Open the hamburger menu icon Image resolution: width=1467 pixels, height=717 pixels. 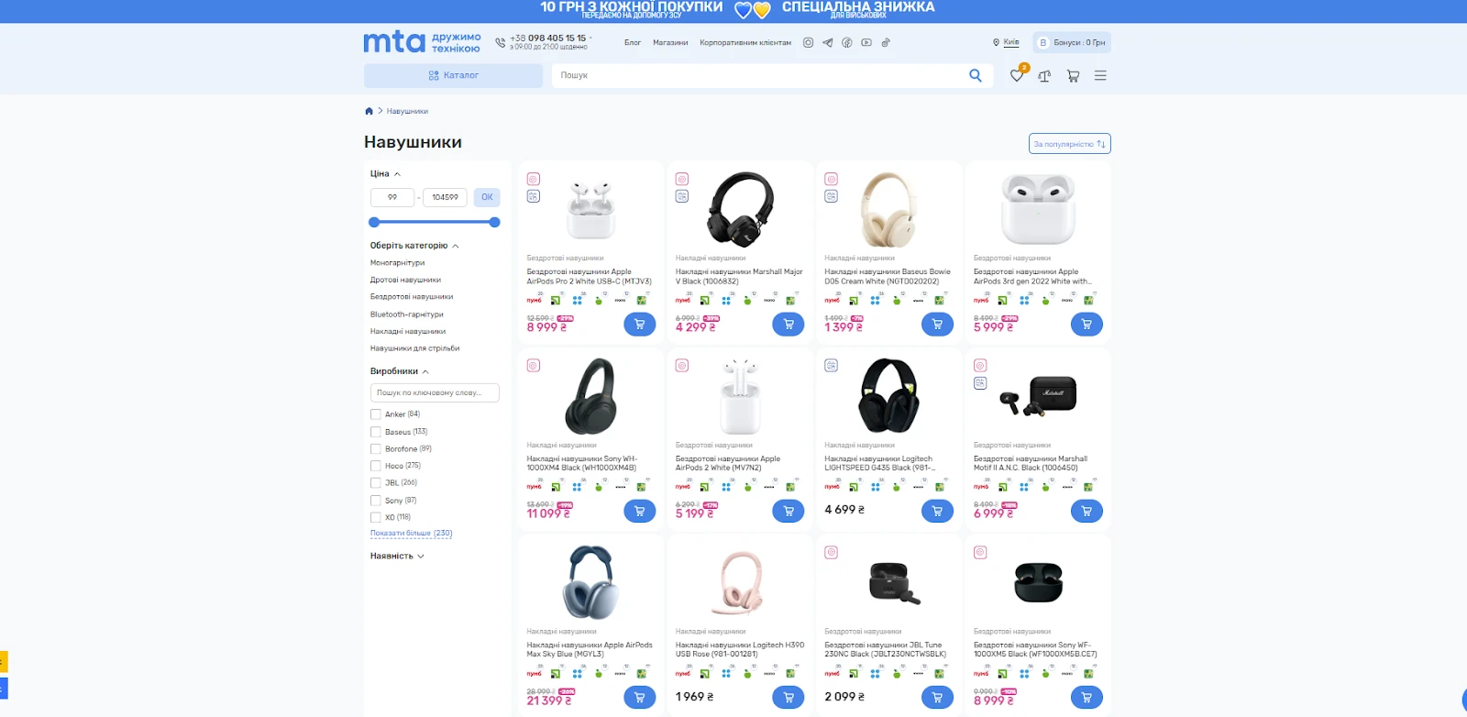1100,76
